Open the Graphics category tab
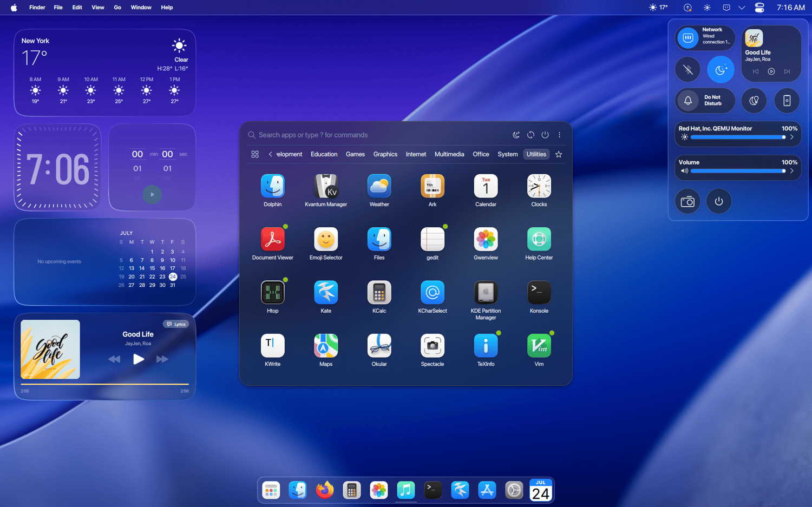812x507 pixels. click(x=385, y=154)
